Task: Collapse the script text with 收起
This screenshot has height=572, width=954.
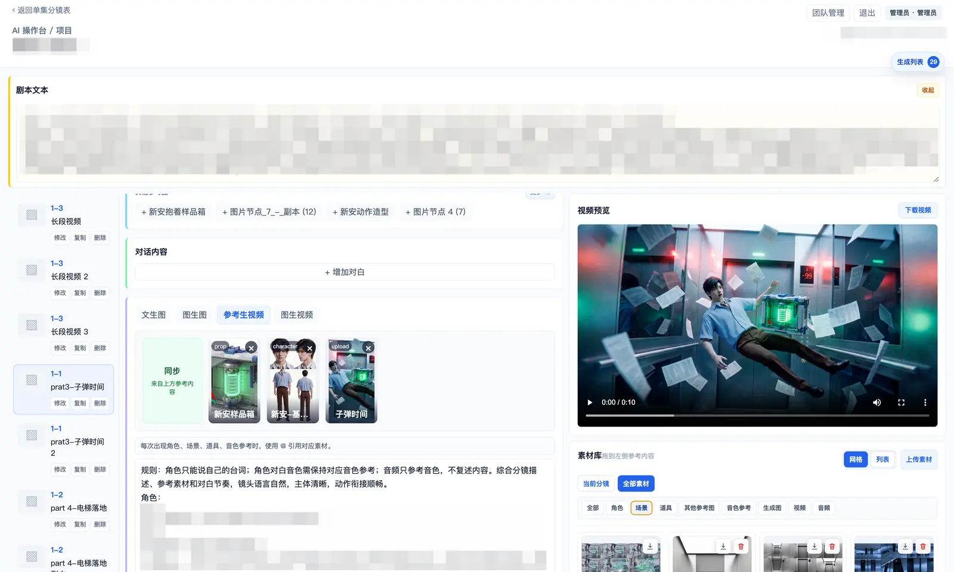Action: pyautogui.click(x=928, y=90)
